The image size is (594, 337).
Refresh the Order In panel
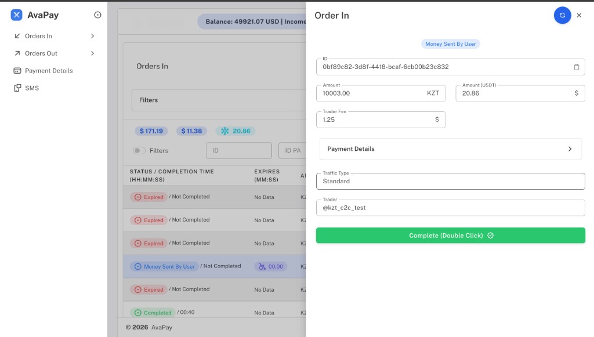tap(562, 16)
